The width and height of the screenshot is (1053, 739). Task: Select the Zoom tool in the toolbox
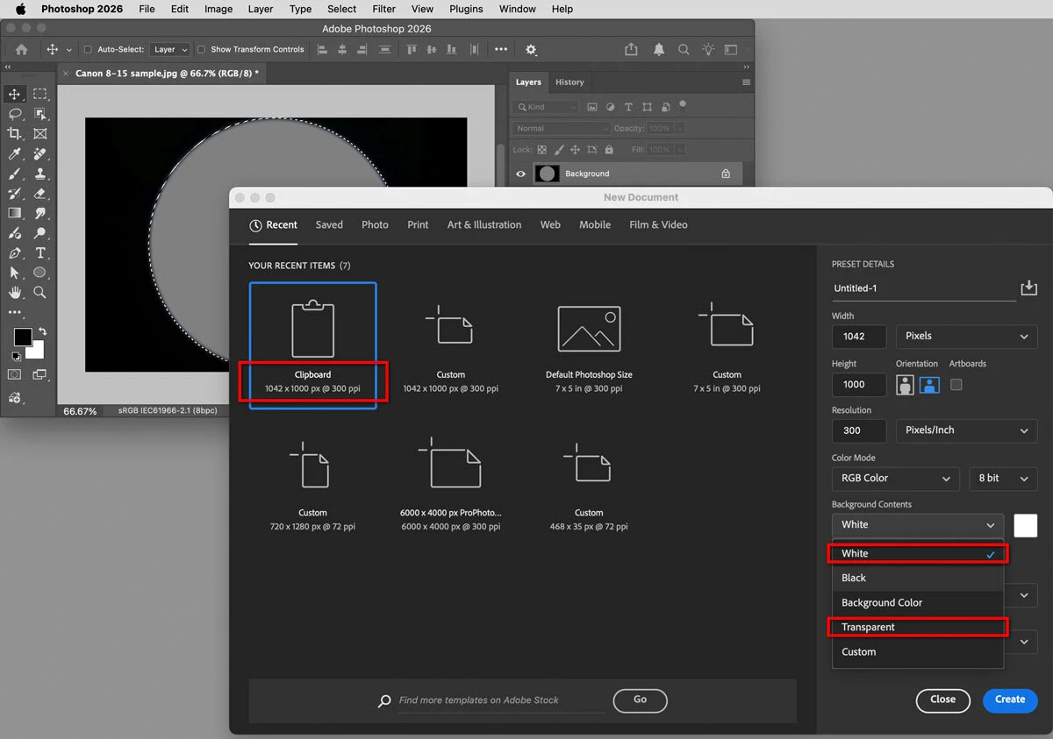click(x=40, y=292)
